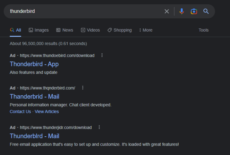Open search by image camera icon
The image size is (230, 155).
pyautogui.click(x=194, y=11)
